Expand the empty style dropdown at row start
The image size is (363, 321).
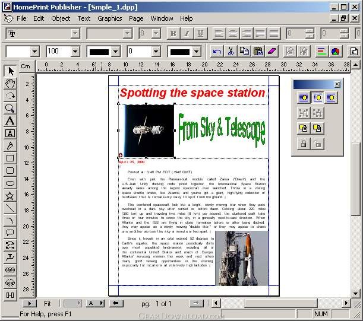coord(34,51)
